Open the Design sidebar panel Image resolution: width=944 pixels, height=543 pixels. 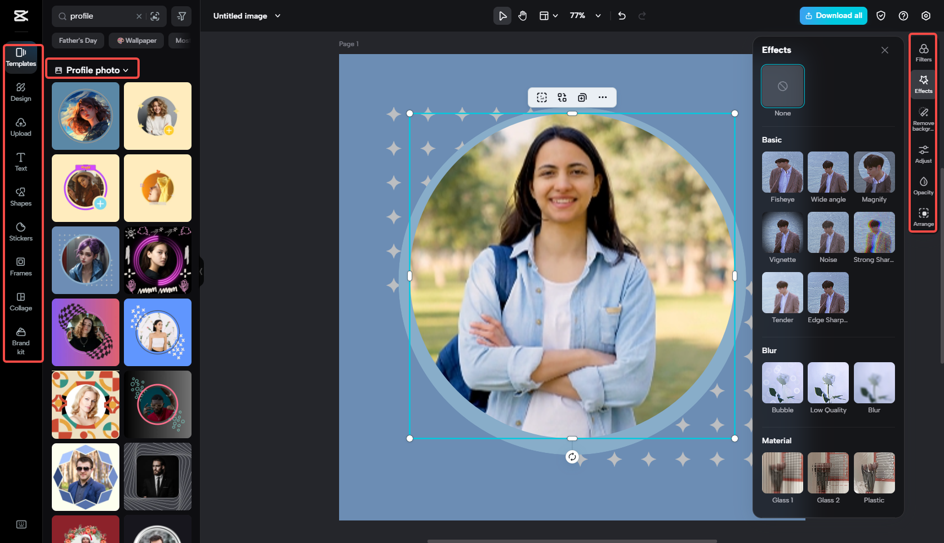21,92
